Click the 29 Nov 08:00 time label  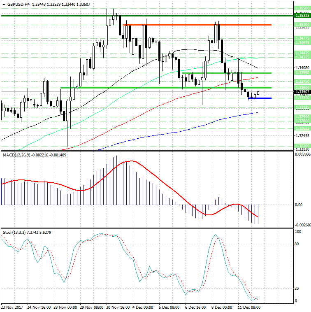point(91,307)
